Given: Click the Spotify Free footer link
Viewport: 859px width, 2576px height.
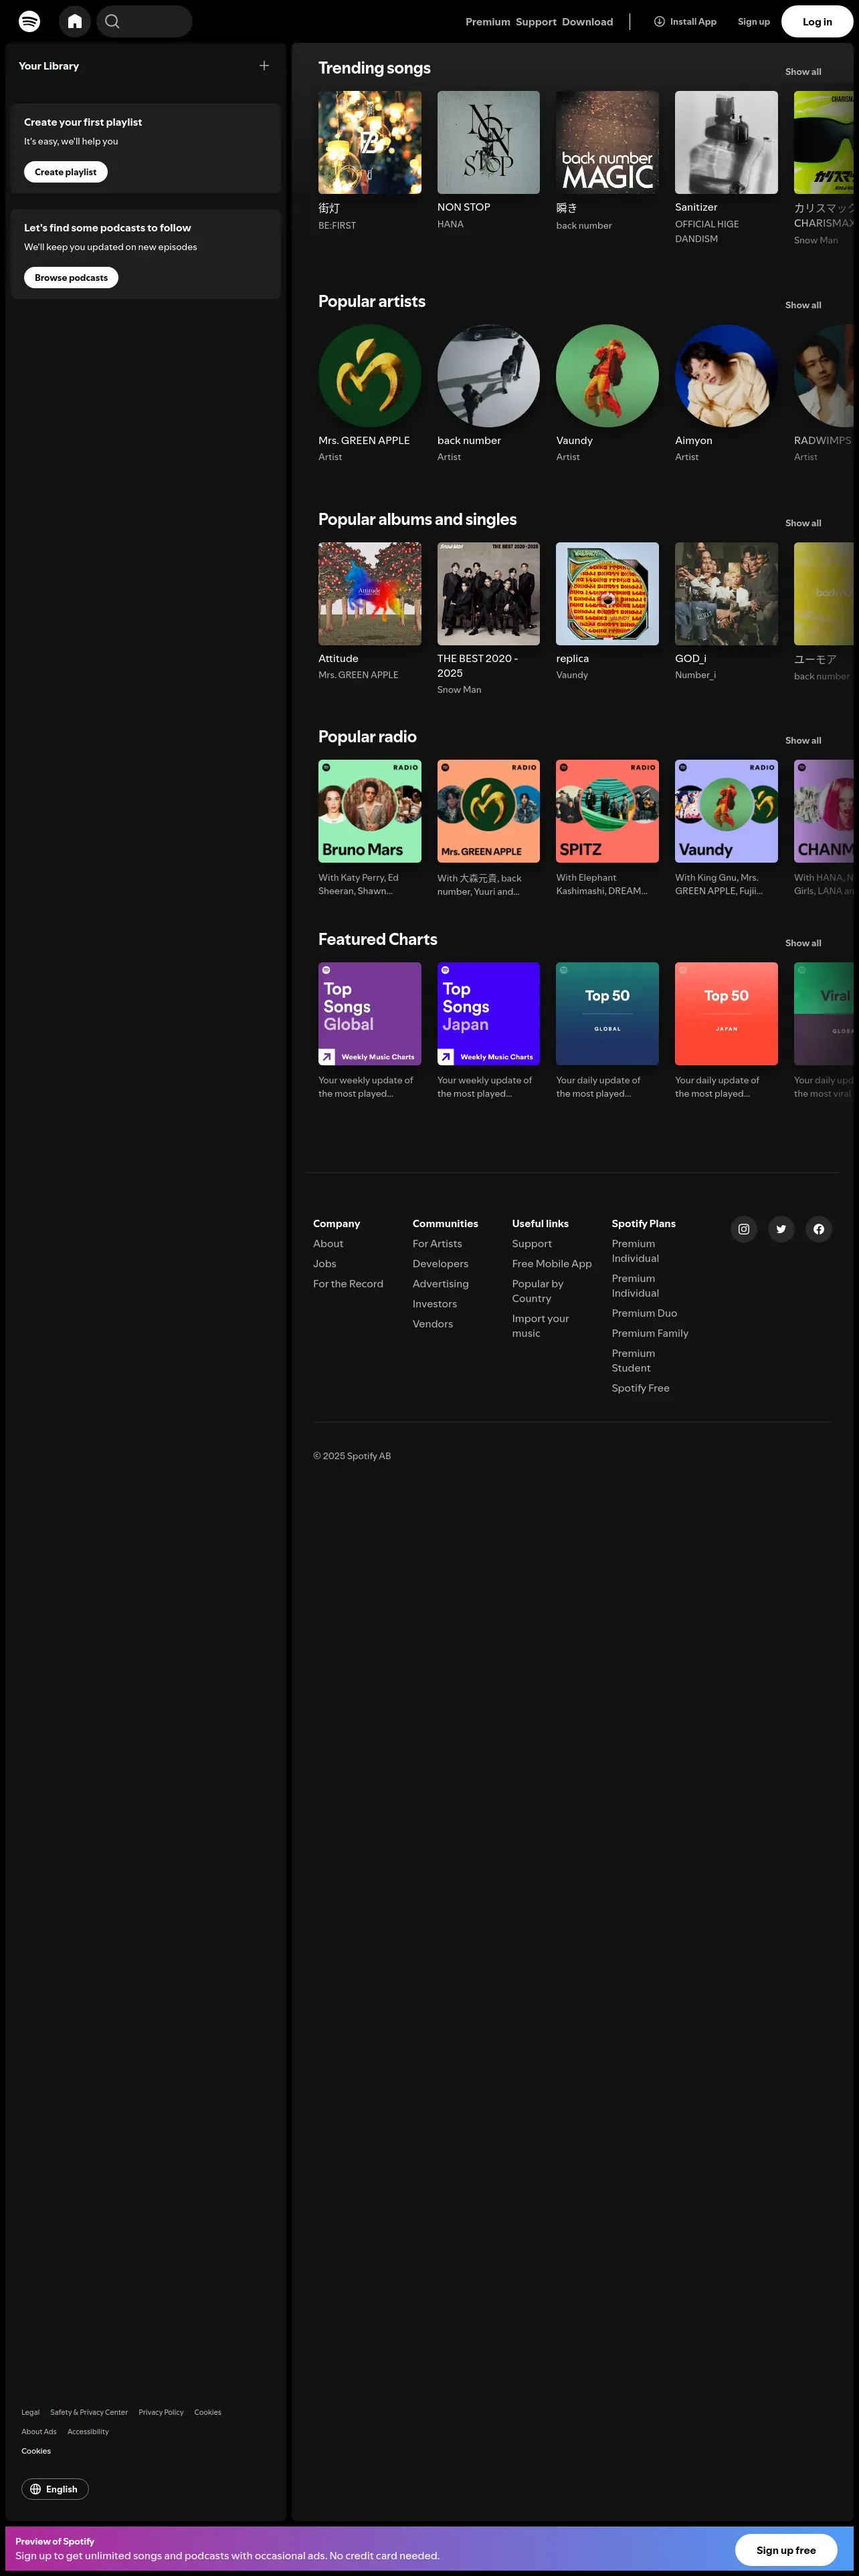Looking at the screenshot, I should point(641,1388).
